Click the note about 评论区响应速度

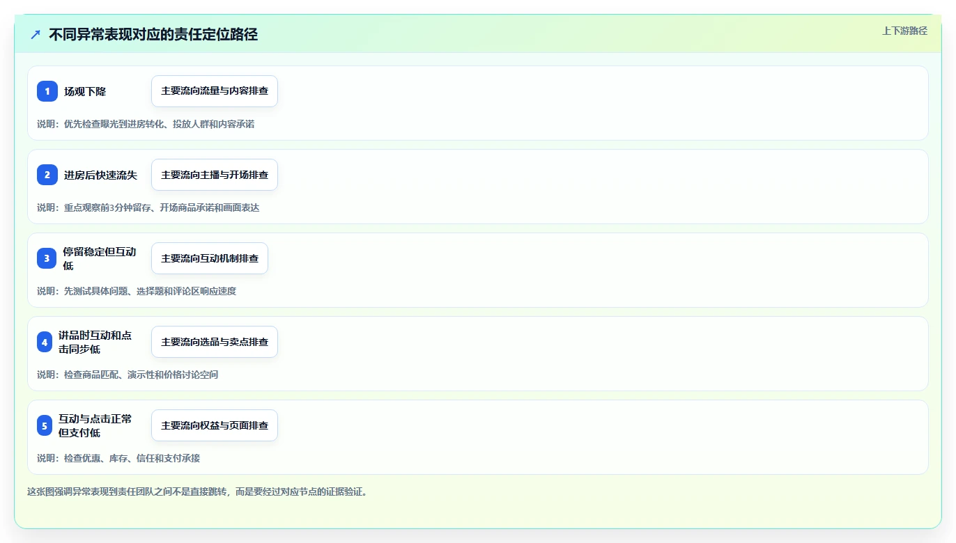pos(137,291)
